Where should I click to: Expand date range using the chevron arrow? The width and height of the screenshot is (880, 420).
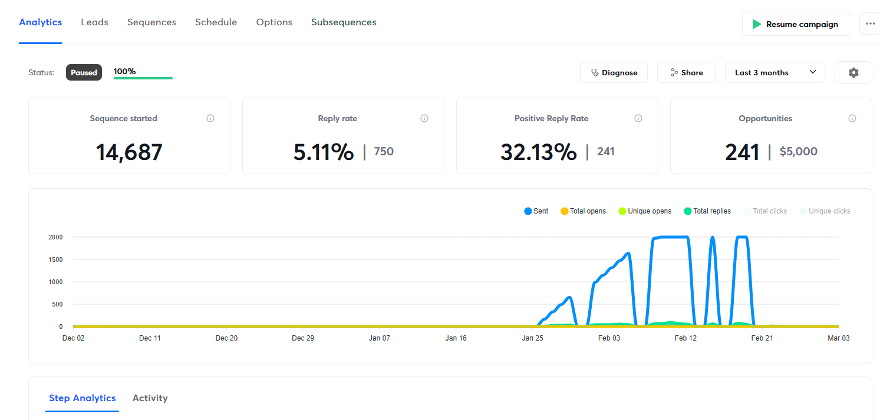click(813, 72)
